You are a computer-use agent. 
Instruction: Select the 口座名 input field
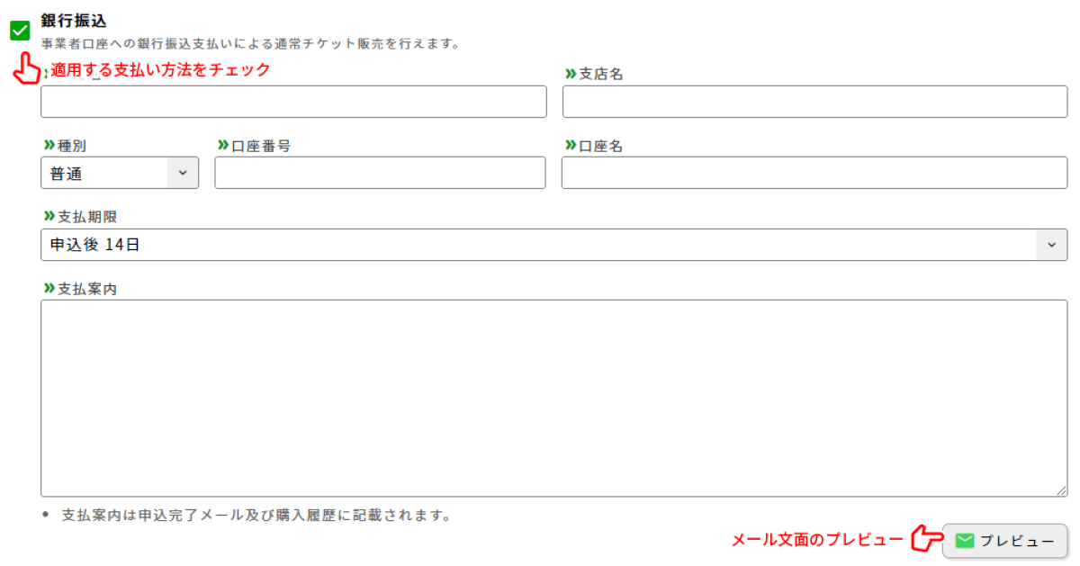(x=814, y=173)
